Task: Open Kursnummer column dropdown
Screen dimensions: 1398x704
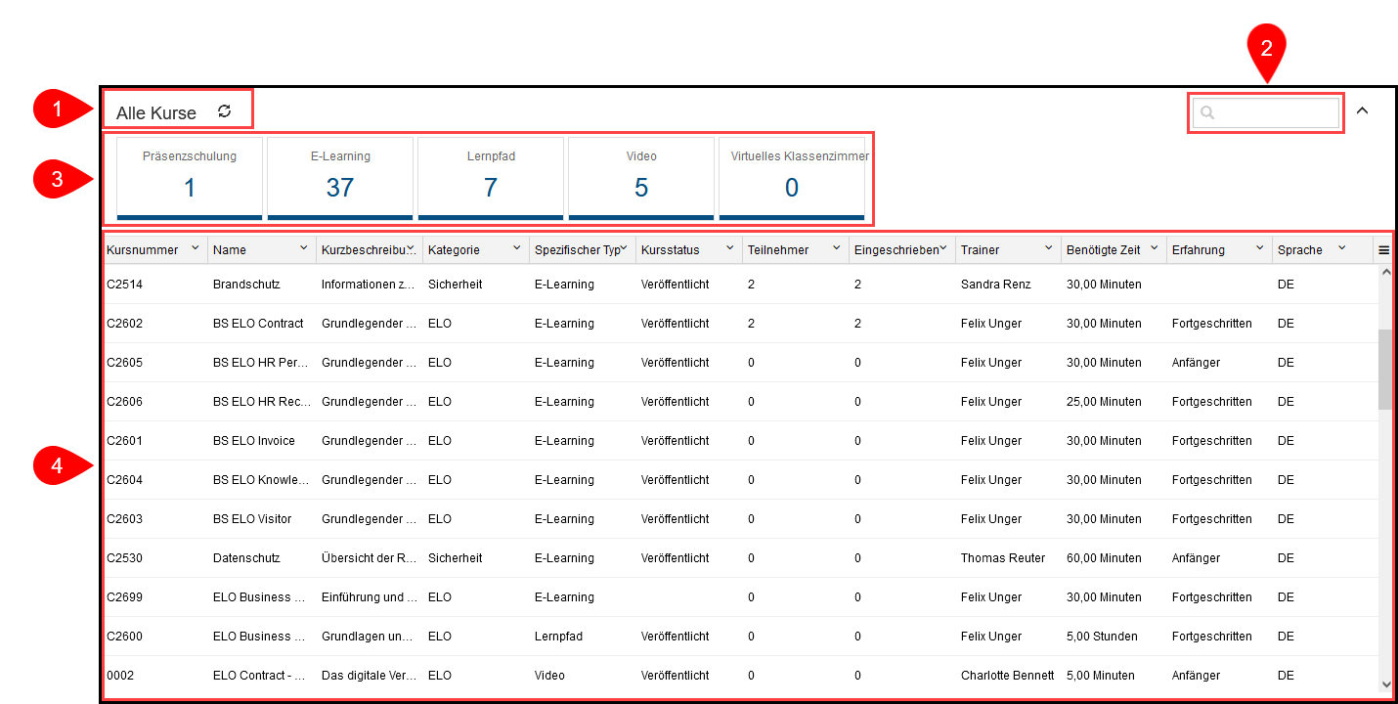Action: tap(196, 248)
